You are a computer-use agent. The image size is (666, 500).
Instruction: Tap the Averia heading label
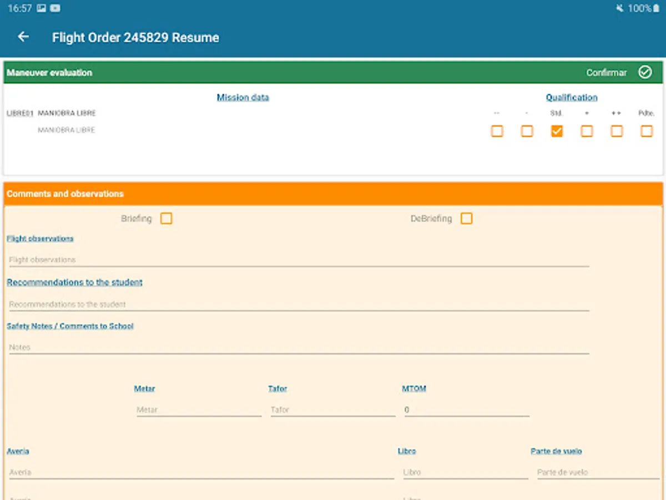point(18,451)
